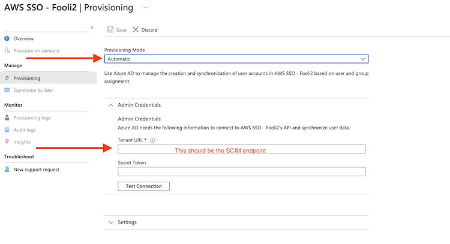
Task: Collapse the Admin Credentials section
Action: click(111, 106)
